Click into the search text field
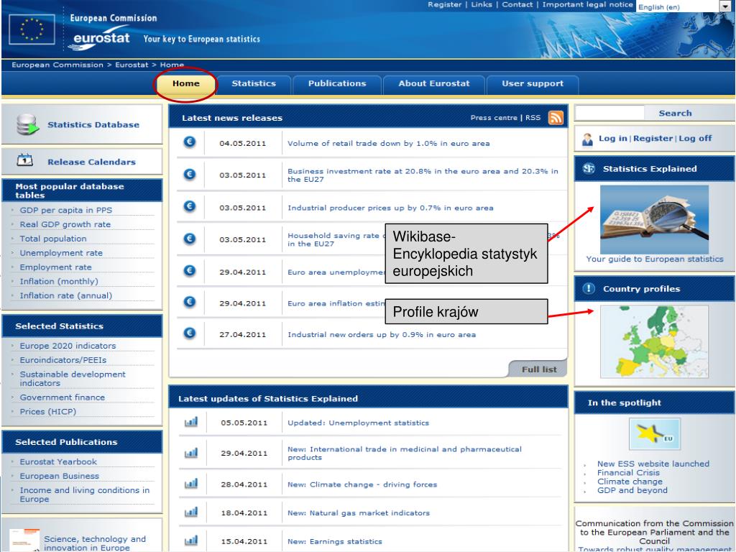 (x=609, y=113)
